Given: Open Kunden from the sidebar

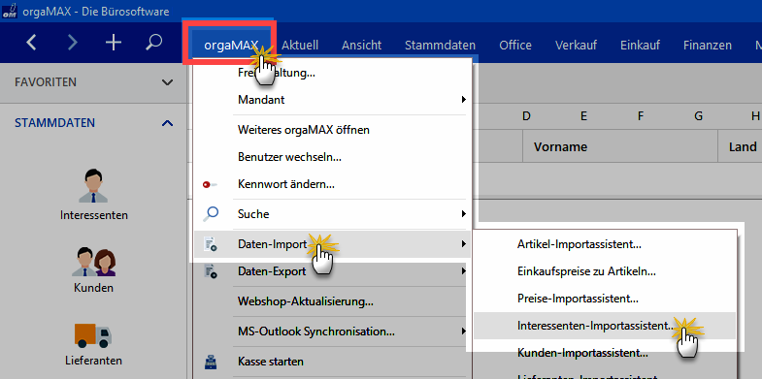Looking at the screenshot, I should [x=94, y=270].
